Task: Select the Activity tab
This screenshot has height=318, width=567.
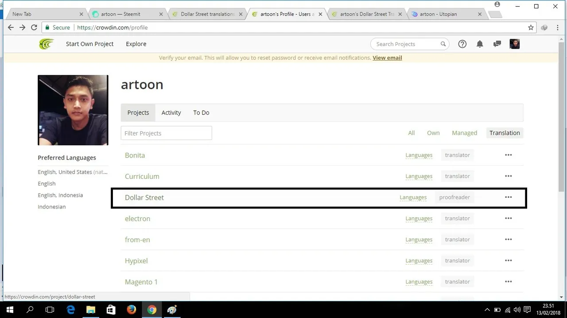Action: click(171, 113)
